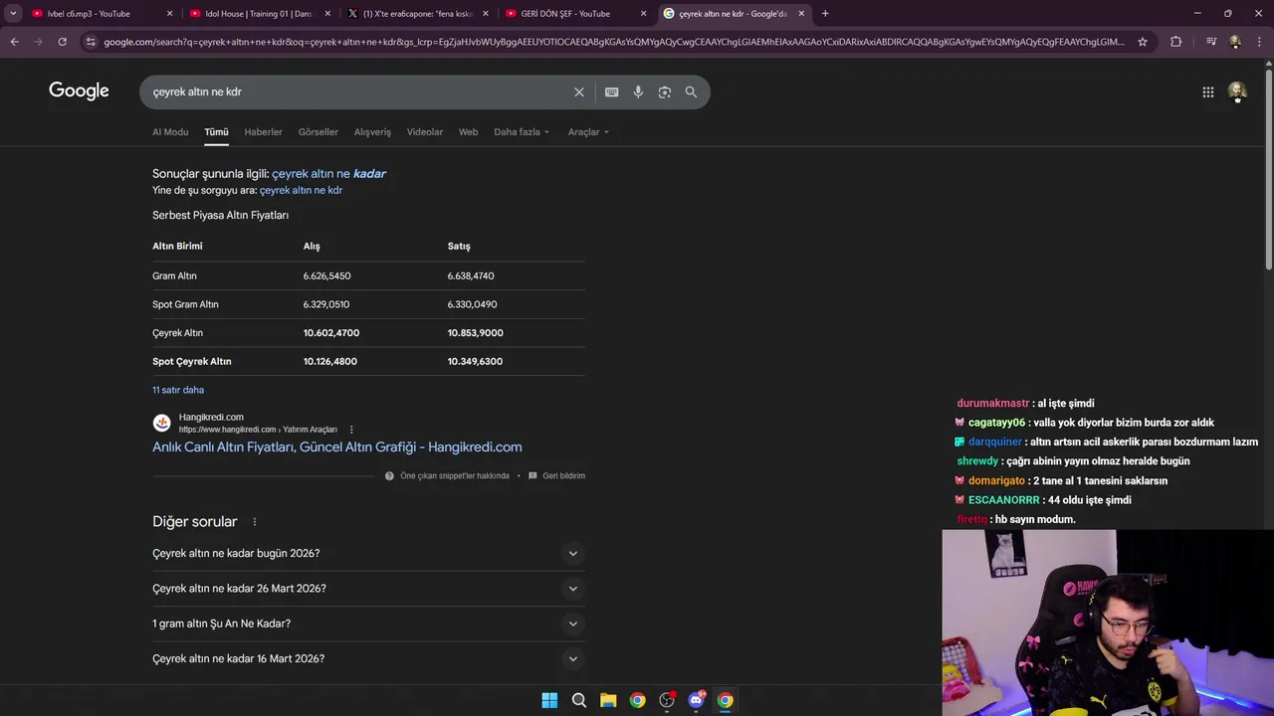1274x716 pixels.
Task: Click streamer webcam overlay
Action: coord(1108,623)
